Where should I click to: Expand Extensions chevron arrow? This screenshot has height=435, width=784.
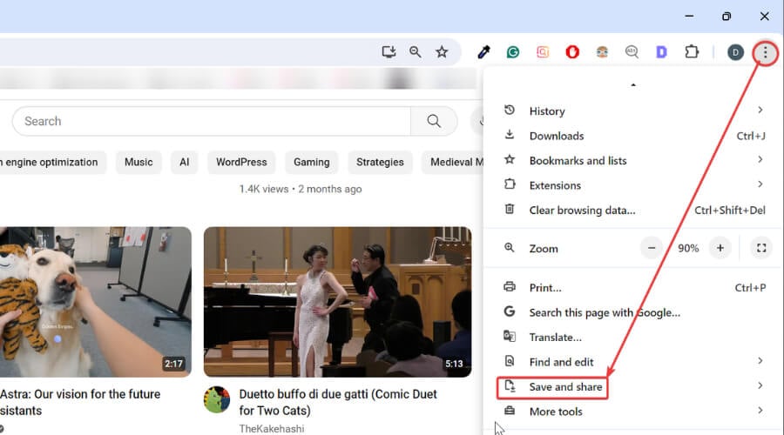coord(760,184)
